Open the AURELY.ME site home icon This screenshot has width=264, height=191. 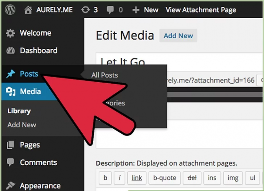[28, 10]
